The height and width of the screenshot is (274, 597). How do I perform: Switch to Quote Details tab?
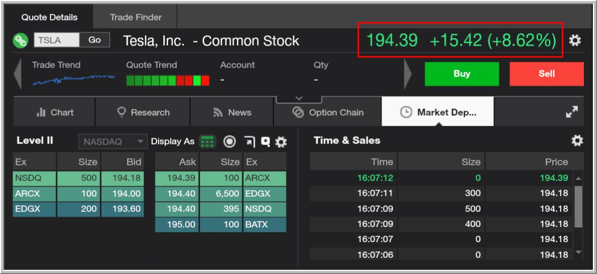tap(49, 17)
